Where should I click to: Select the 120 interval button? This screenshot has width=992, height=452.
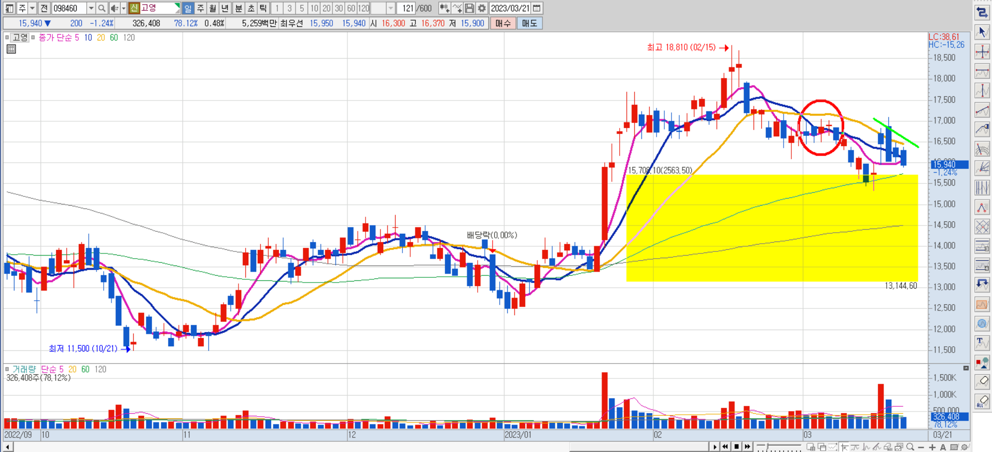pos(364,8)
